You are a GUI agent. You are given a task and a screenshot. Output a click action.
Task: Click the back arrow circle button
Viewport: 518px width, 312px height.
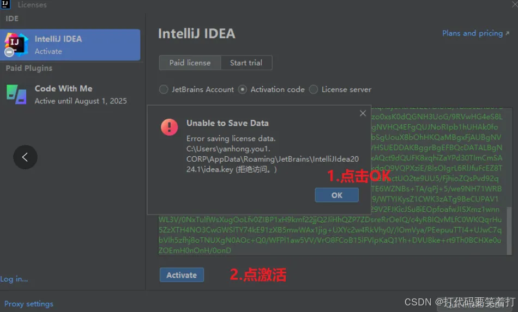pos(25,157)
